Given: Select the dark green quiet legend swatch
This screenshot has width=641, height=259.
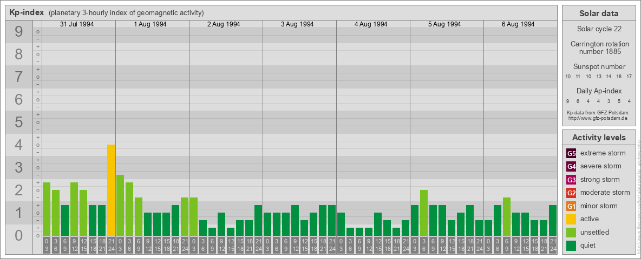Looking at the screenshot, I should click(571, 246).
